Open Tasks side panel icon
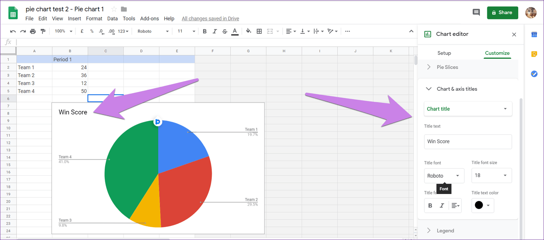Viewport: 544px width, 240px height. 534,74
